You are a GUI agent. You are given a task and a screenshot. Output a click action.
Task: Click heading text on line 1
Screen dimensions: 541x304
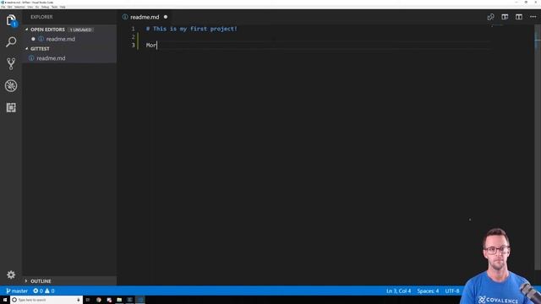pyautogui.click(x=192, y=29)
